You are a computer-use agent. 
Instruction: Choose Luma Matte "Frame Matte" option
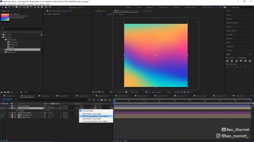click(96, 119)
